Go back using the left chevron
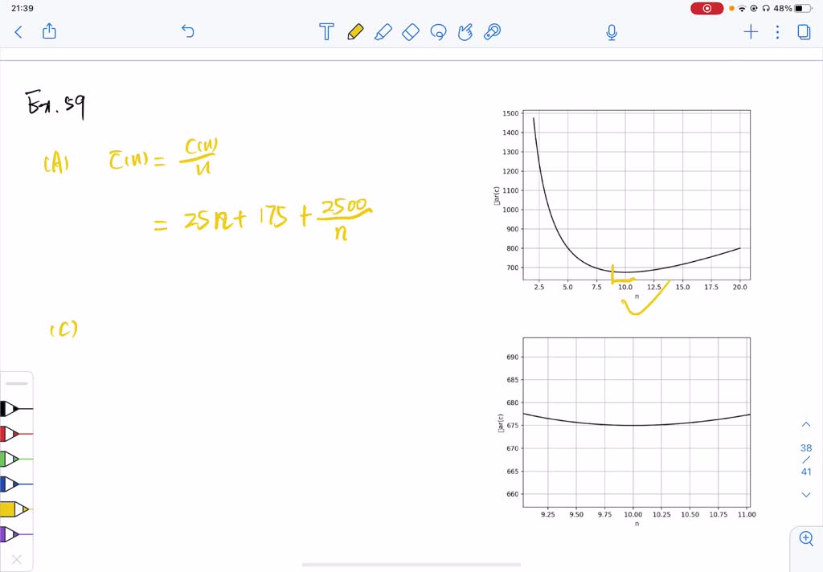The height and width of the screenshot is (572, 823). (18, 32)
